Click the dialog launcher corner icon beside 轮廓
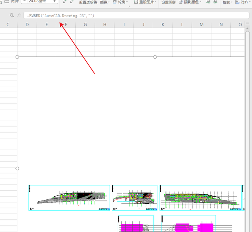252x232 pixels. click(129, 7)
